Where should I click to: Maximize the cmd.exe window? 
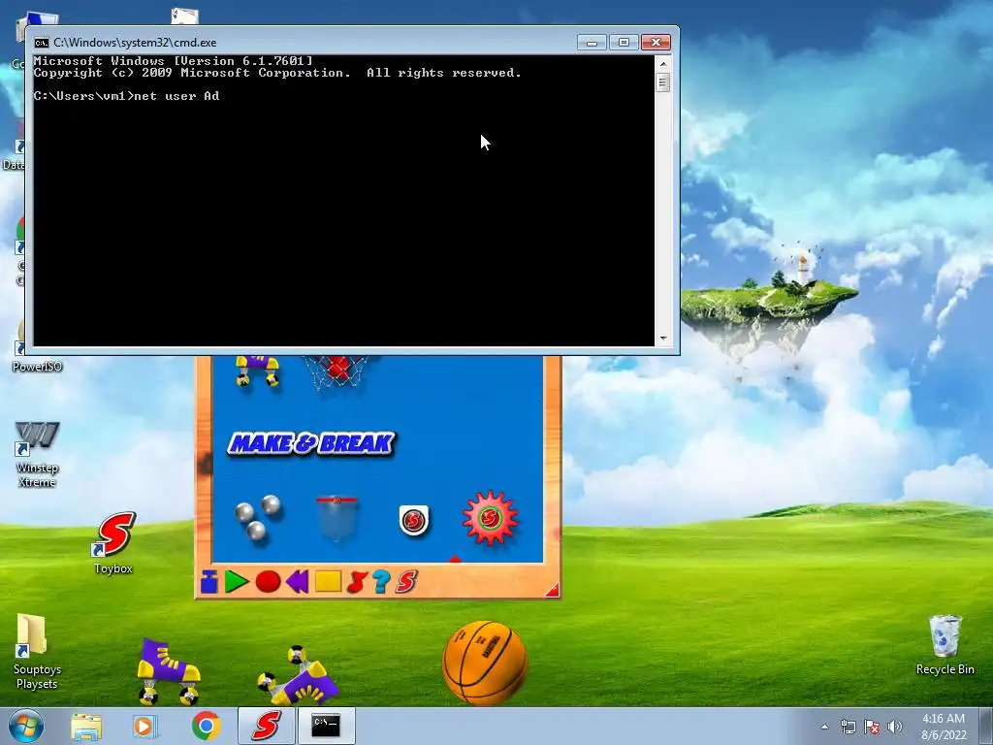[x=624, y=43]
